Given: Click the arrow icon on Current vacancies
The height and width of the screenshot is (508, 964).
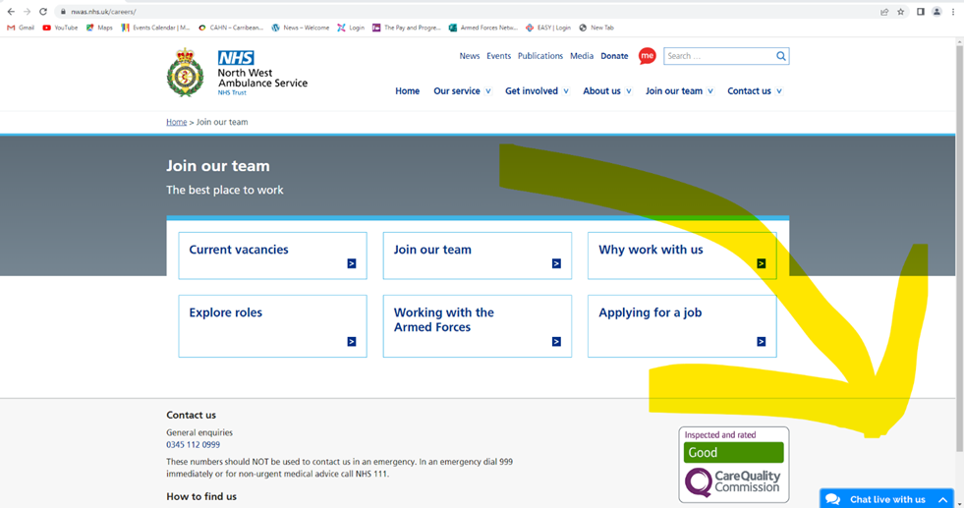Looking at the screenshot, I should pyautogui.click(x=351, y=263).
